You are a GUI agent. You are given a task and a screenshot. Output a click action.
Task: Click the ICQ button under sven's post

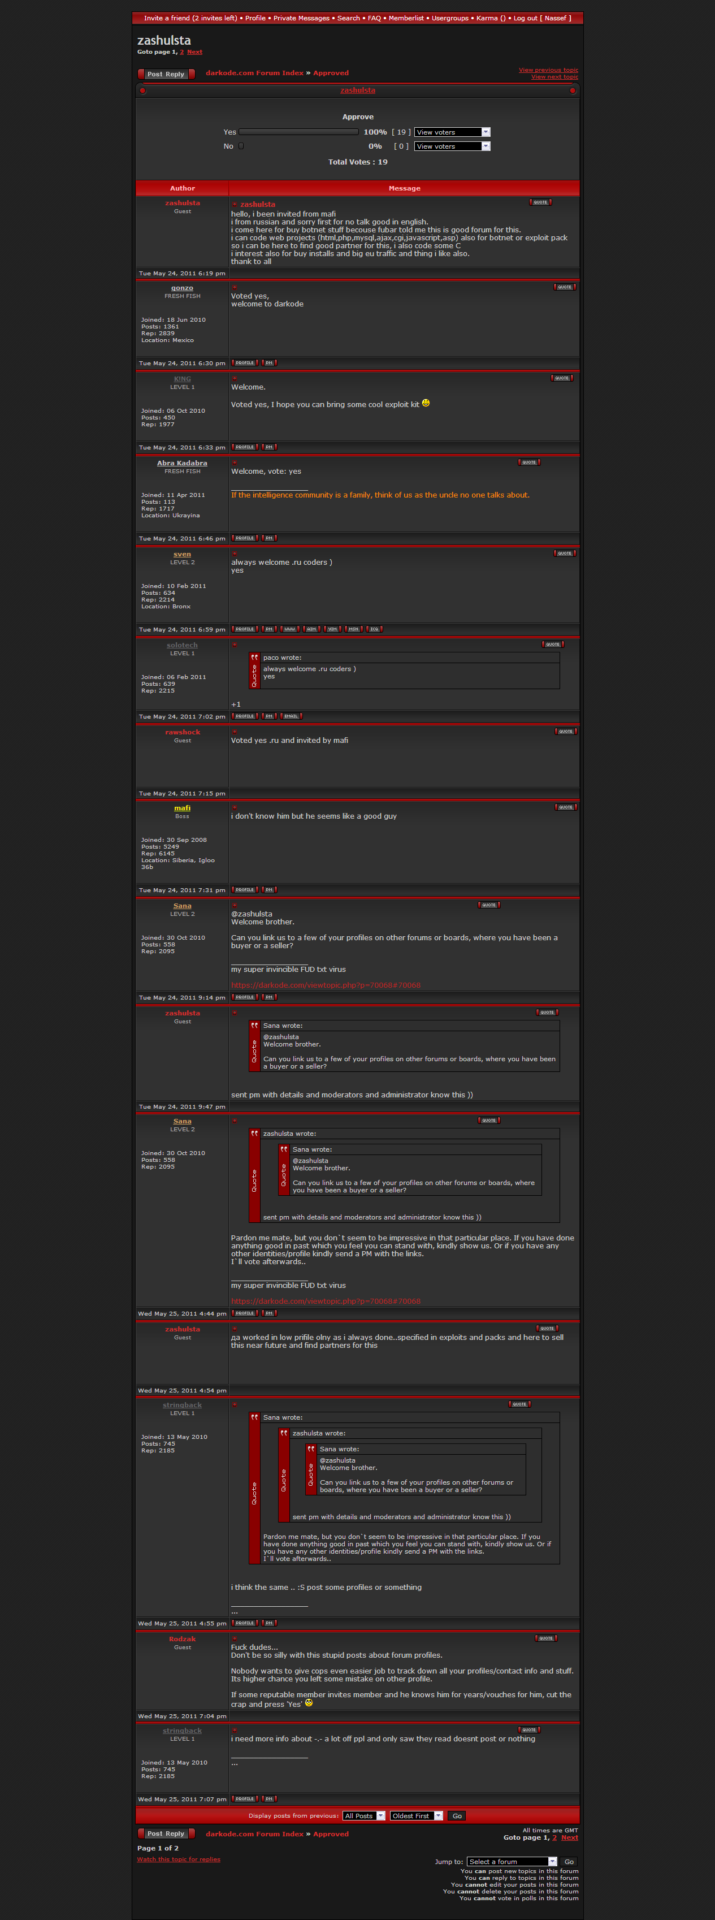[x=374, y=629]
